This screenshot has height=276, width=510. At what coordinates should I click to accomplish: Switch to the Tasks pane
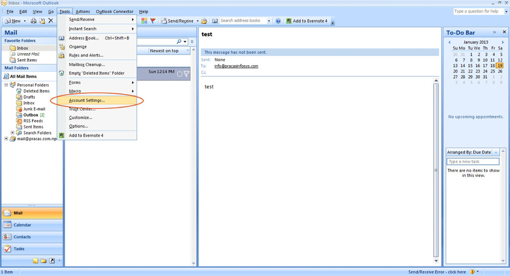32,249
